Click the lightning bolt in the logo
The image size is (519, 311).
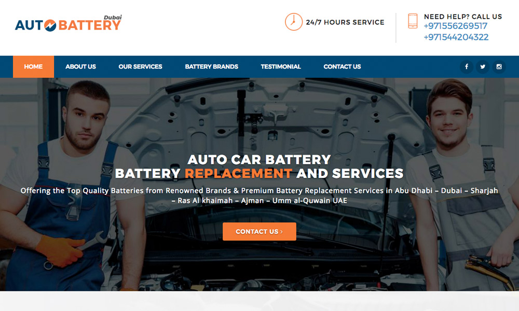[50, 25]
